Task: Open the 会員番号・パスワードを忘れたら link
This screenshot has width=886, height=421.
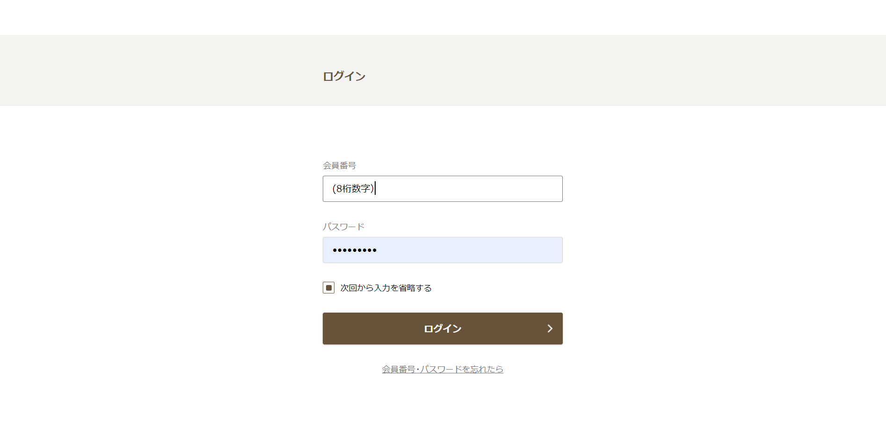Action: pos(442,369)
